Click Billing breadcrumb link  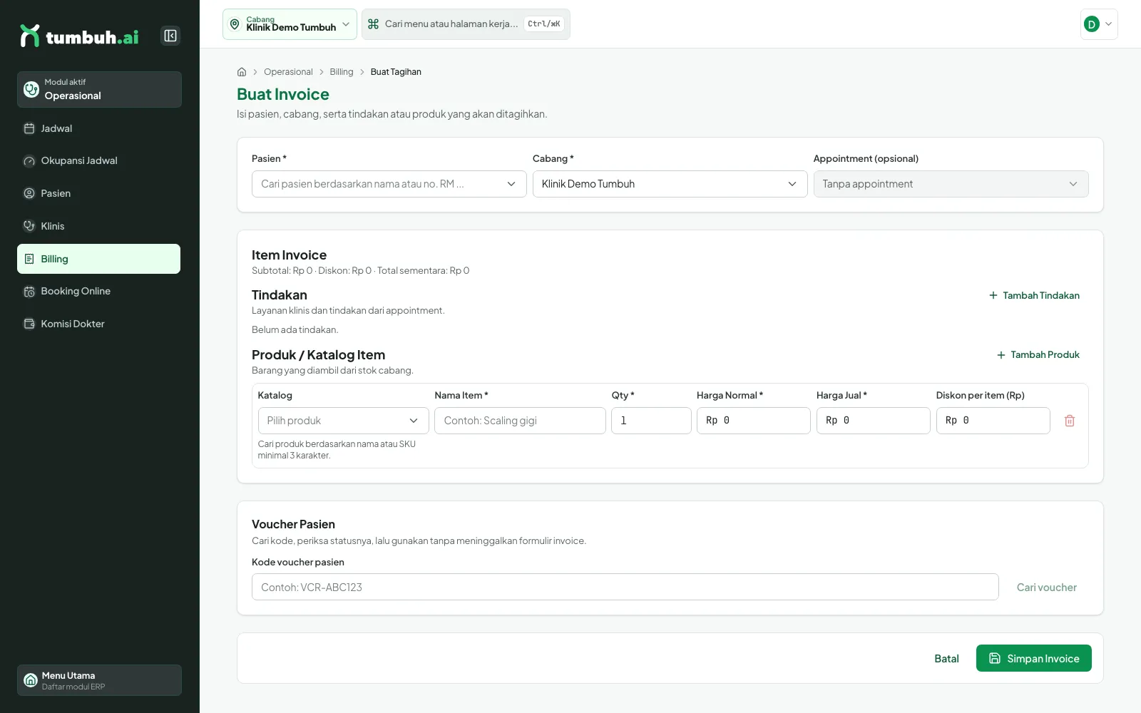(x=342, y=72)
